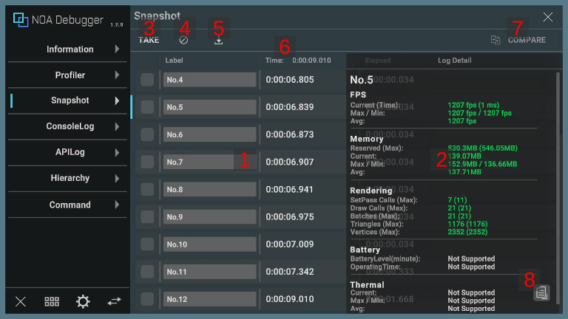The width and height of the screenshot is (568, 319).
Task: Open the APILog menu item
Action: pos(70,153)
